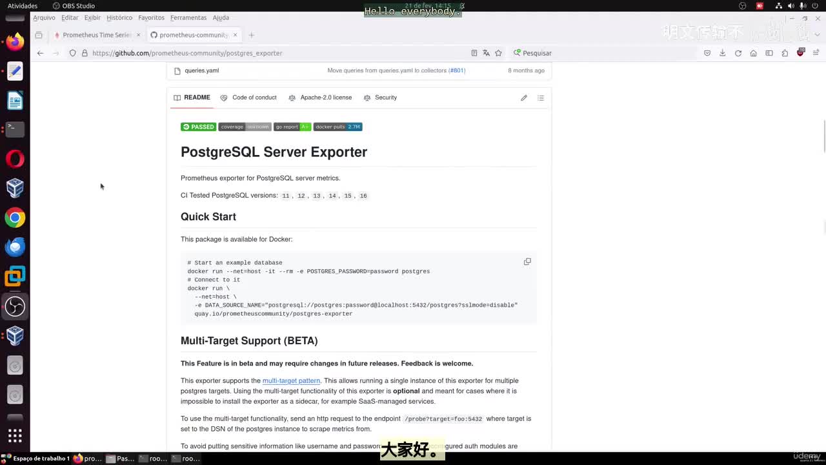Open tracking protection shield in address bar

point(72,53)
